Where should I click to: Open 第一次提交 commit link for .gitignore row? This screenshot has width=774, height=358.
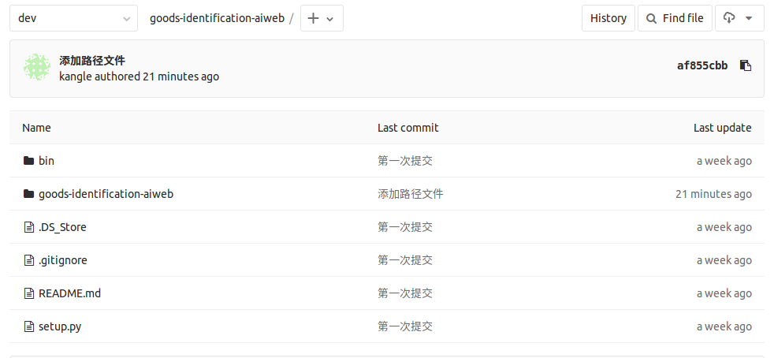(x=405, y=260)
